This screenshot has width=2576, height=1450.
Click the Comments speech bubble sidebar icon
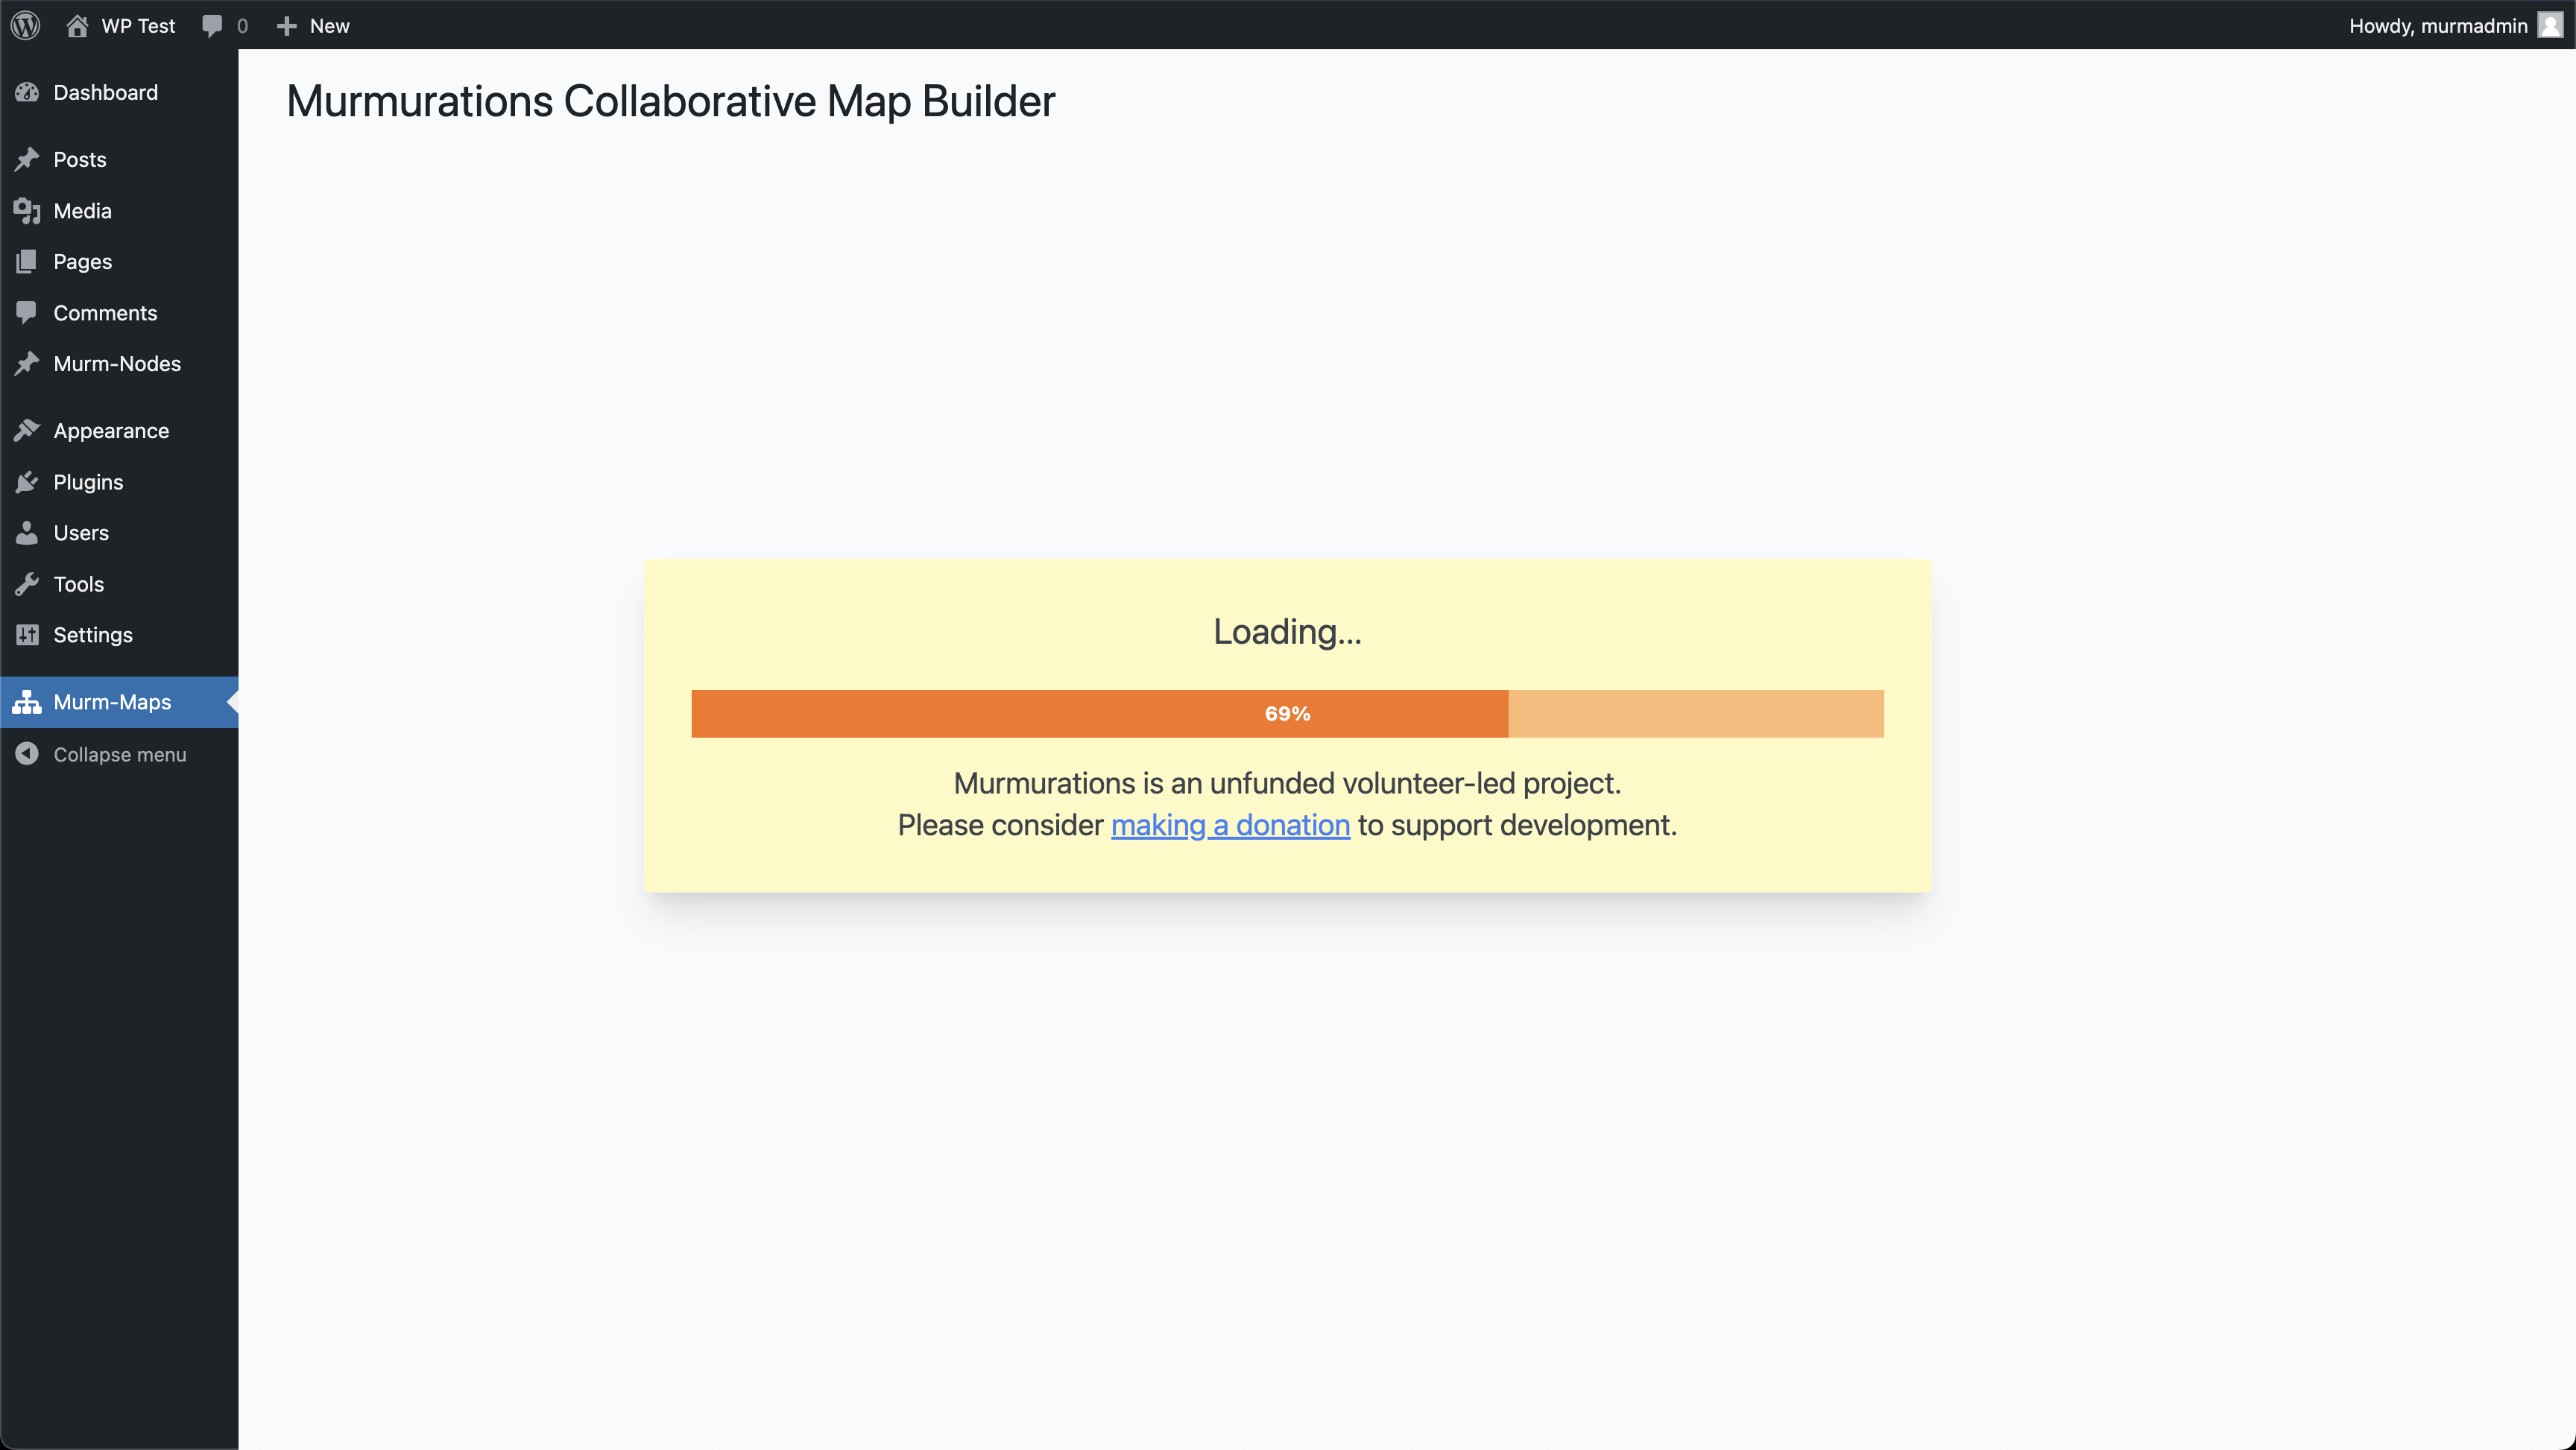27,313
